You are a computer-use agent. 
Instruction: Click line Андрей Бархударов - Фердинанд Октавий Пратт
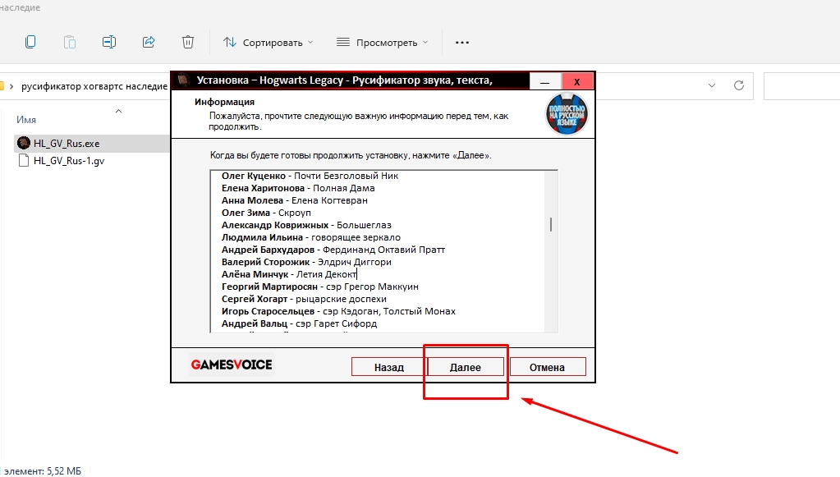[x=333, y=250]
